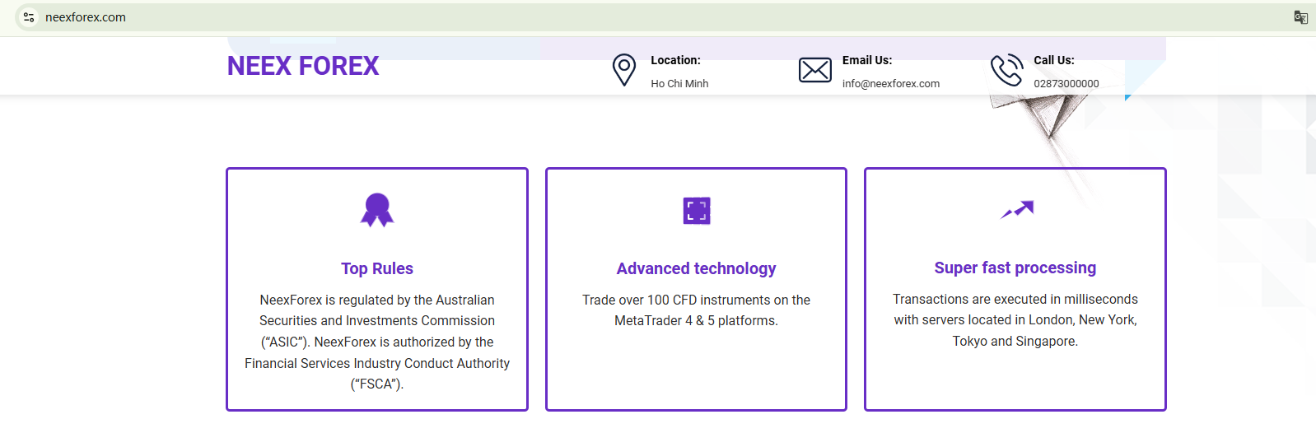Select the Super fast processing heading
The image size is (1316, 433).
click(x=1015, y=268)
